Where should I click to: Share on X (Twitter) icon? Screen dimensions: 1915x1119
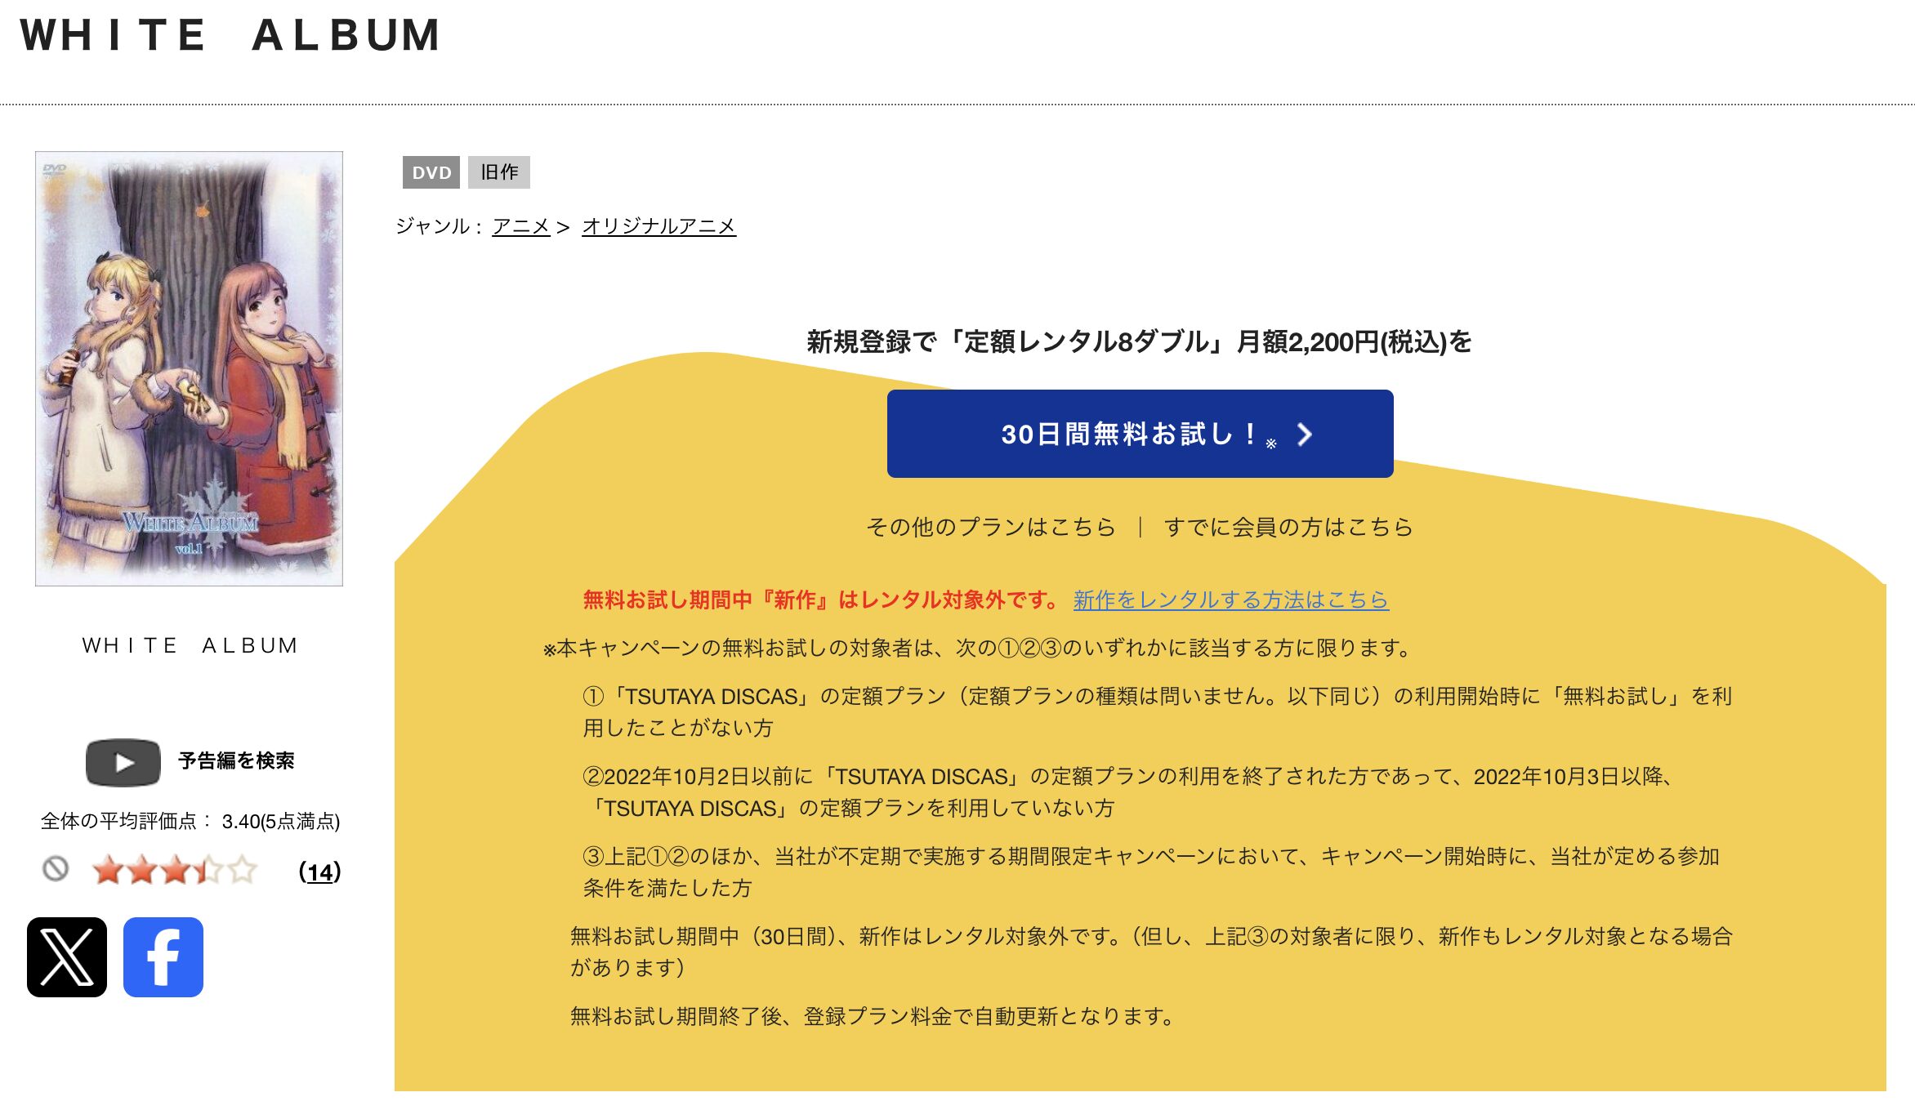click(x=67, y=956)
